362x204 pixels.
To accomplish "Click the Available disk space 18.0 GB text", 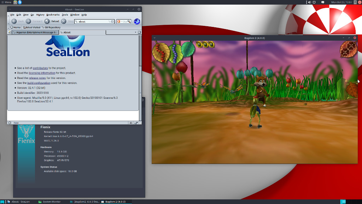I will (x=60, y=171).
